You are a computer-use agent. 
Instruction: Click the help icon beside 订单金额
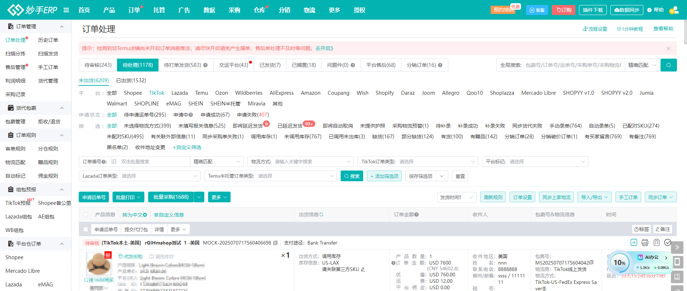[416, 214]
